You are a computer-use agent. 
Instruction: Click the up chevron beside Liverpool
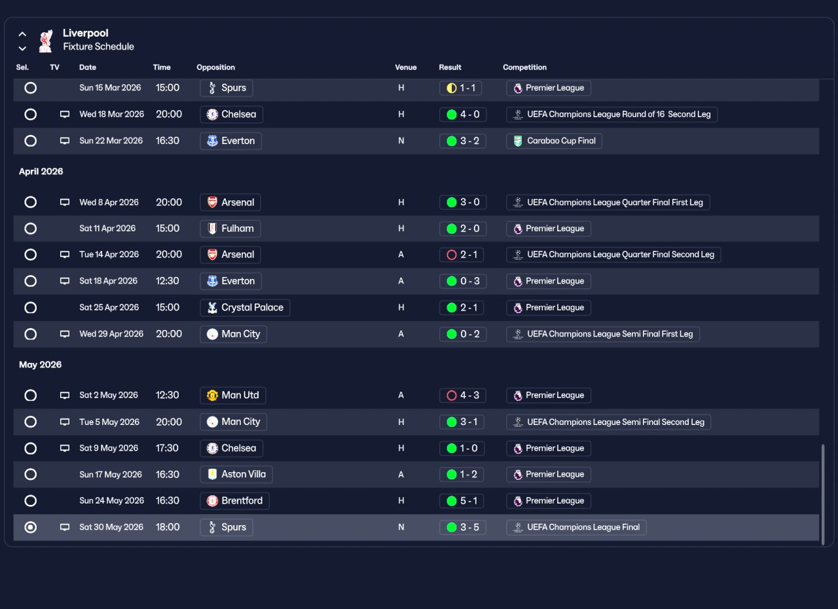pyautogui.click(x=22, y=34)
